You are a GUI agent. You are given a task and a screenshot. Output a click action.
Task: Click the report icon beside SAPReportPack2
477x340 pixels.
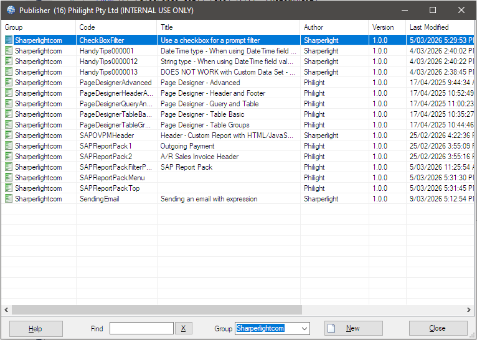click(x=9, y=157)
